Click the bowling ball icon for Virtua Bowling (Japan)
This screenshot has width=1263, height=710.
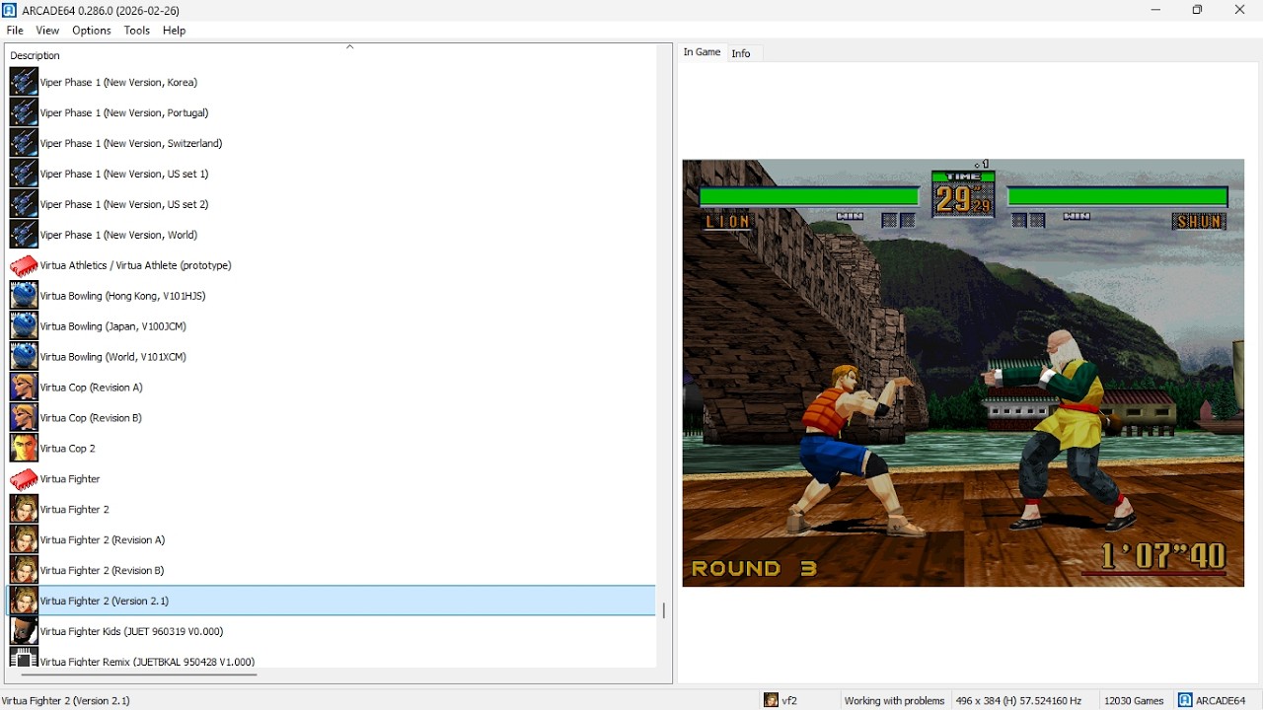[x=24, y=326]
